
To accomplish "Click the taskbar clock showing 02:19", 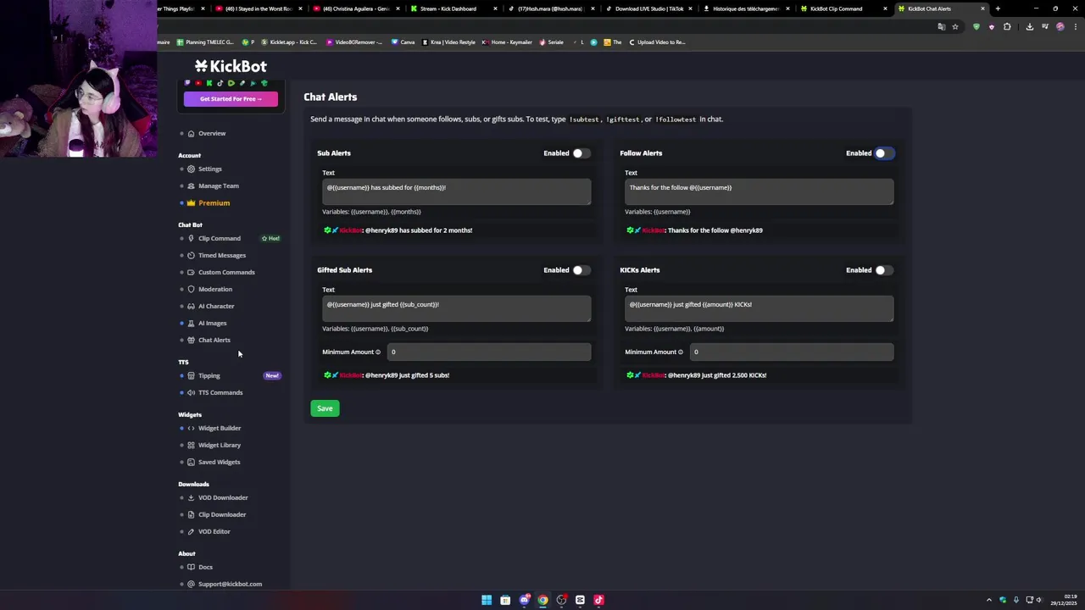I will coord(1064,600).
